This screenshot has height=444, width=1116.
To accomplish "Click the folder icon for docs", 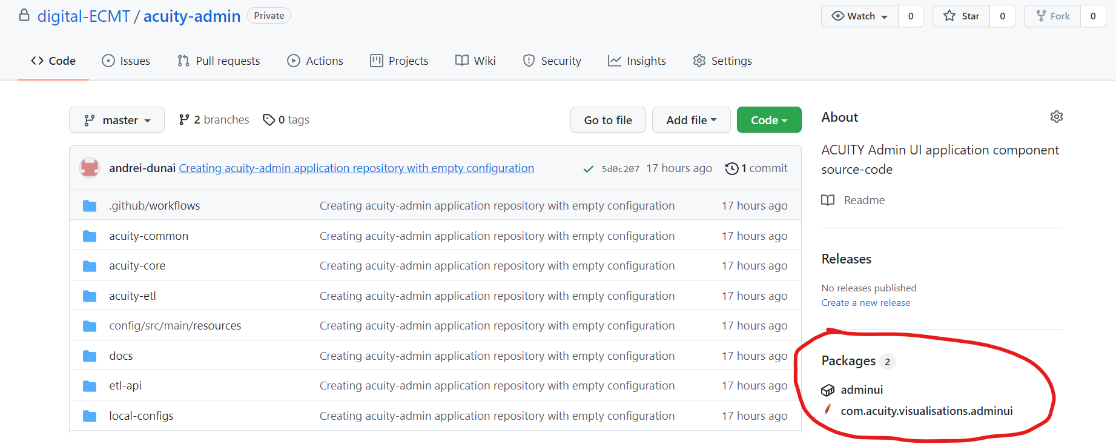I will coord(90,356).
